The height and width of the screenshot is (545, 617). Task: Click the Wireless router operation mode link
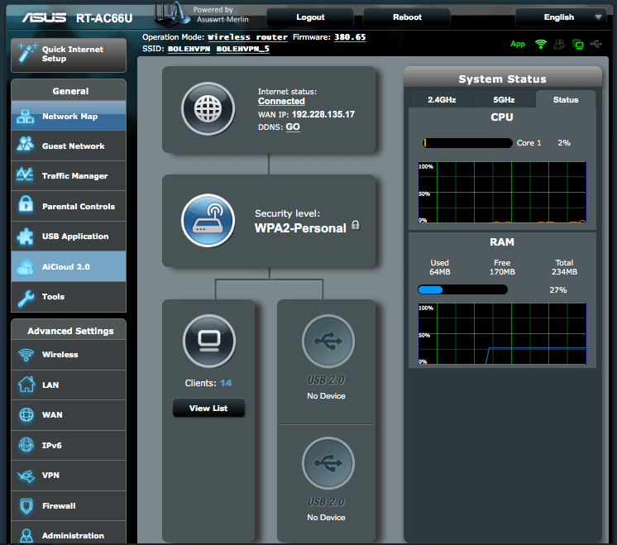click(247, 37)
